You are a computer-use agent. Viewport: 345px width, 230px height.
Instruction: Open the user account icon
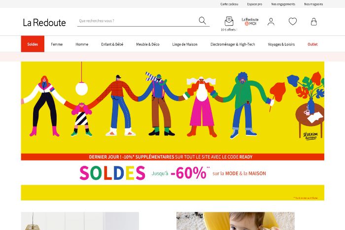pos(271,22)
